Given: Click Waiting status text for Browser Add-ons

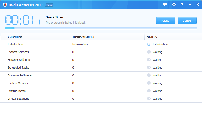Looking at the screenshot, I should [x=157, y=60].
